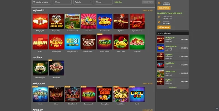Select the Atlantis jackpot game
The width and height of the screenshot is (219, 111).
(40, 94)
